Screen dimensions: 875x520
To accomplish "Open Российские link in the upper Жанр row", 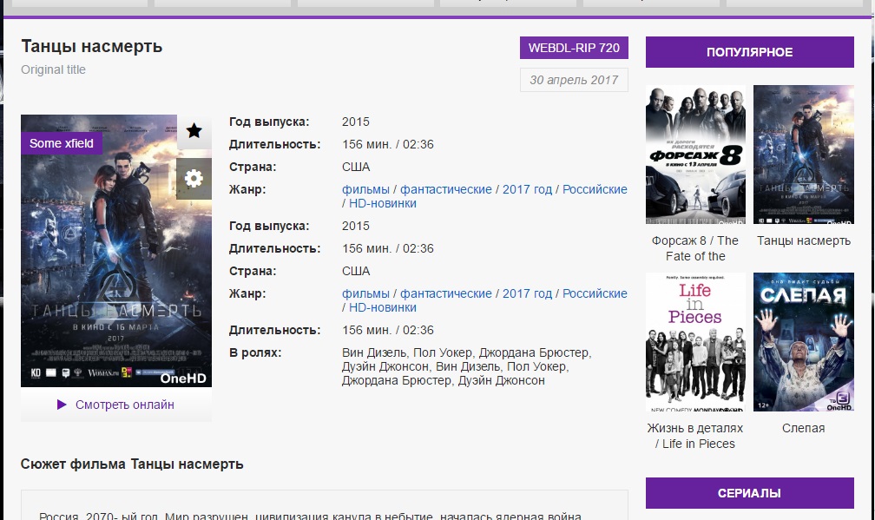I will 595,190.
